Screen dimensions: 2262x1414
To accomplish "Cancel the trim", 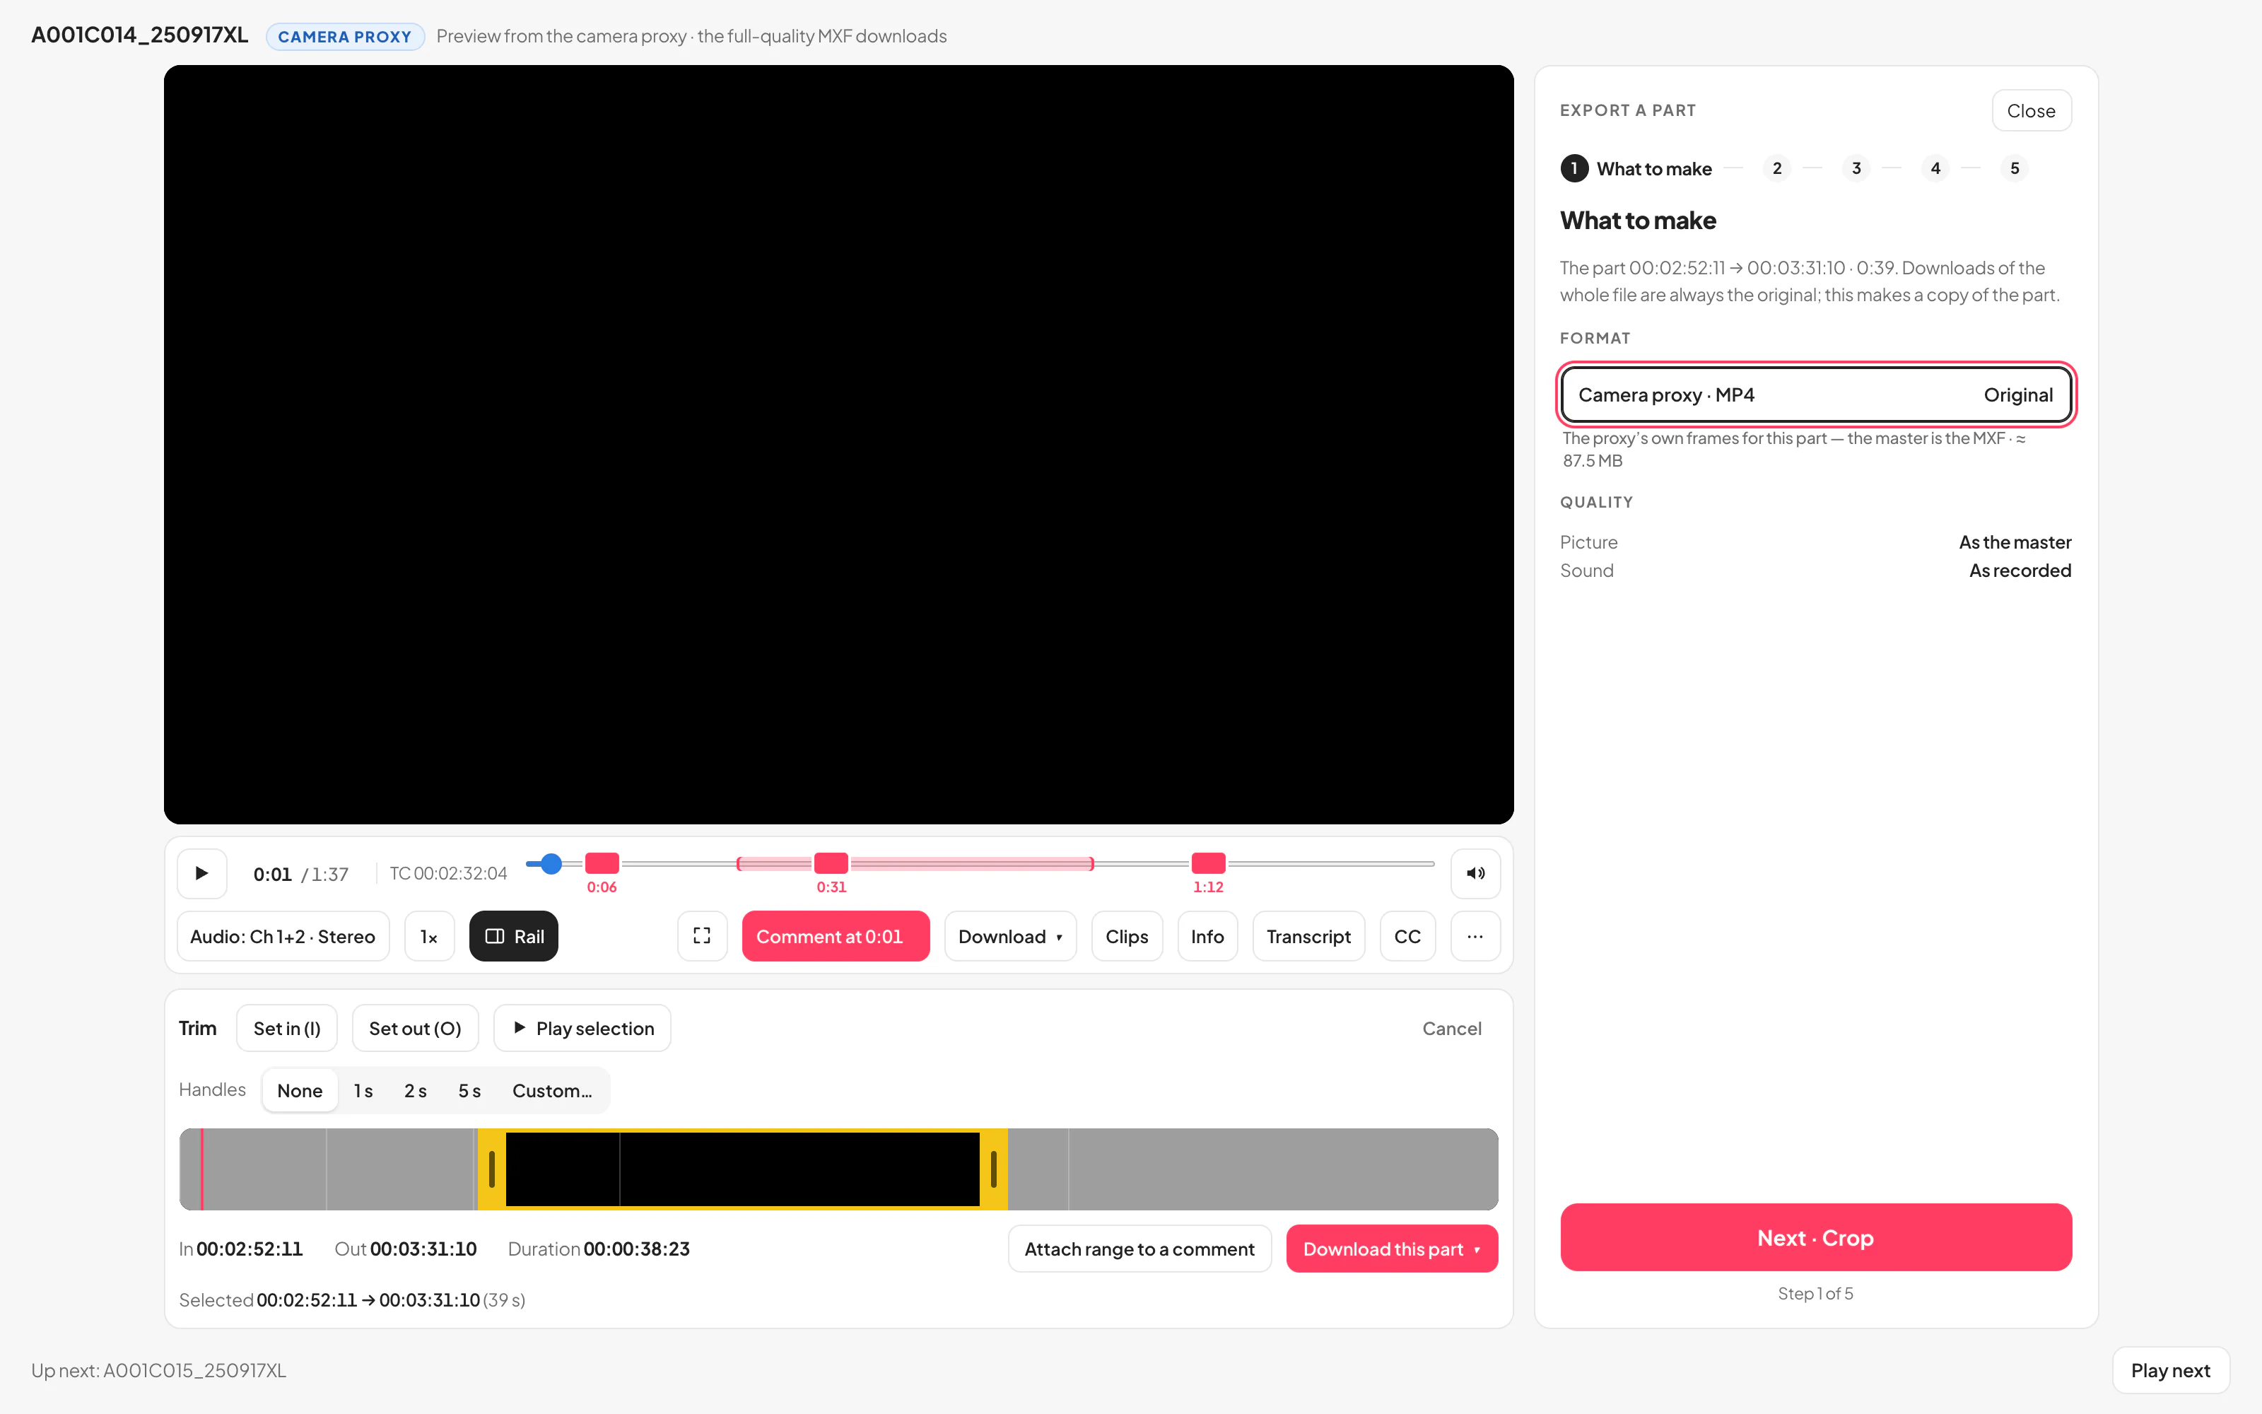I will click(1451, 1028).
